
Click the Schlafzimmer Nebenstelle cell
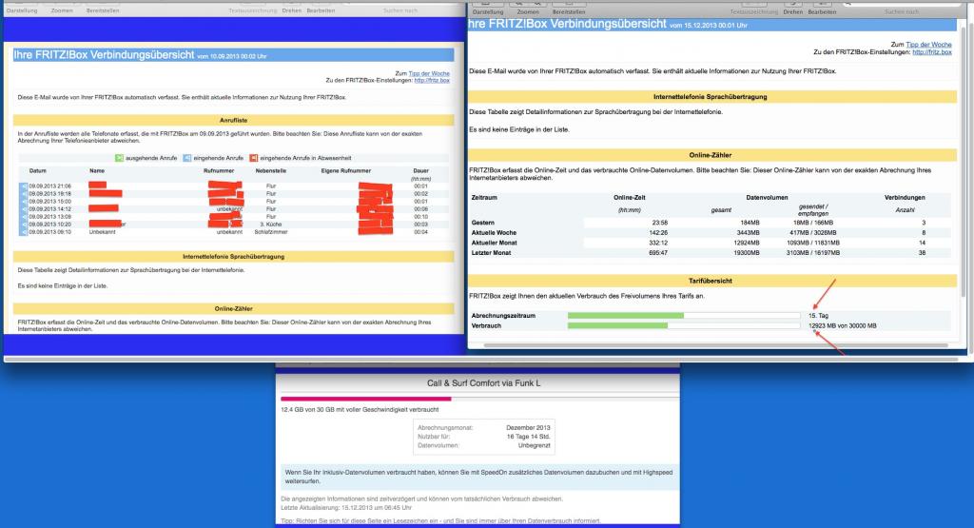(x=271, y=232)
